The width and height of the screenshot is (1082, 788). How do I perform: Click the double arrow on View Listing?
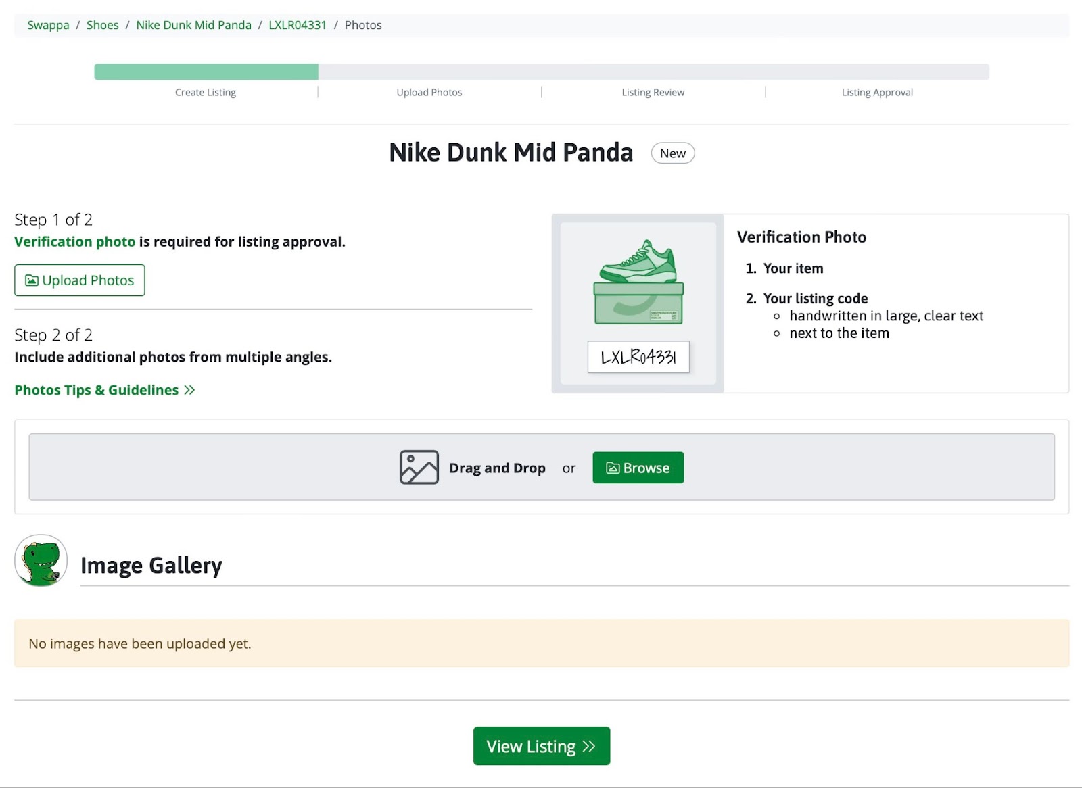coord(589,747)
